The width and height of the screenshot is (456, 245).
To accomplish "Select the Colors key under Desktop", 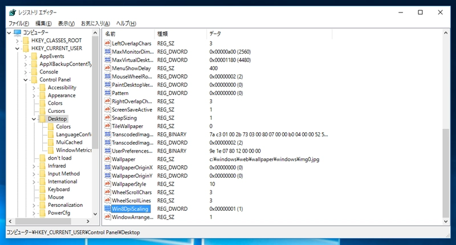I will click(63, 126).
